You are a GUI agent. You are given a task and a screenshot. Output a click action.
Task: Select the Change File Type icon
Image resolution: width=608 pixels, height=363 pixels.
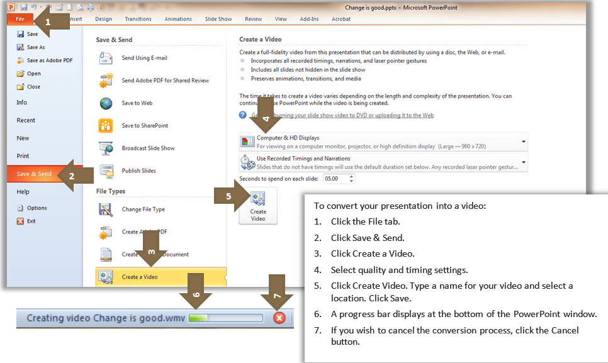click(x=106, y=209)
